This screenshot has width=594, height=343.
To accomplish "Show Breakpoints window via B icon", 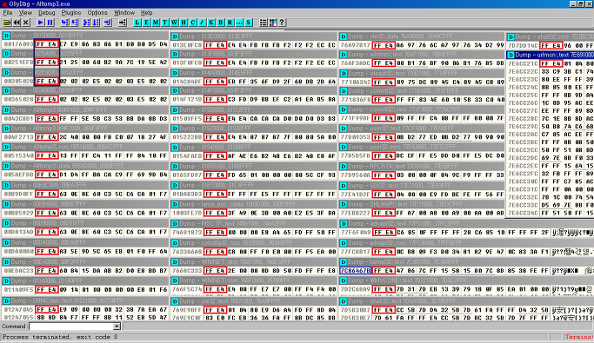I will pos(221,23).
